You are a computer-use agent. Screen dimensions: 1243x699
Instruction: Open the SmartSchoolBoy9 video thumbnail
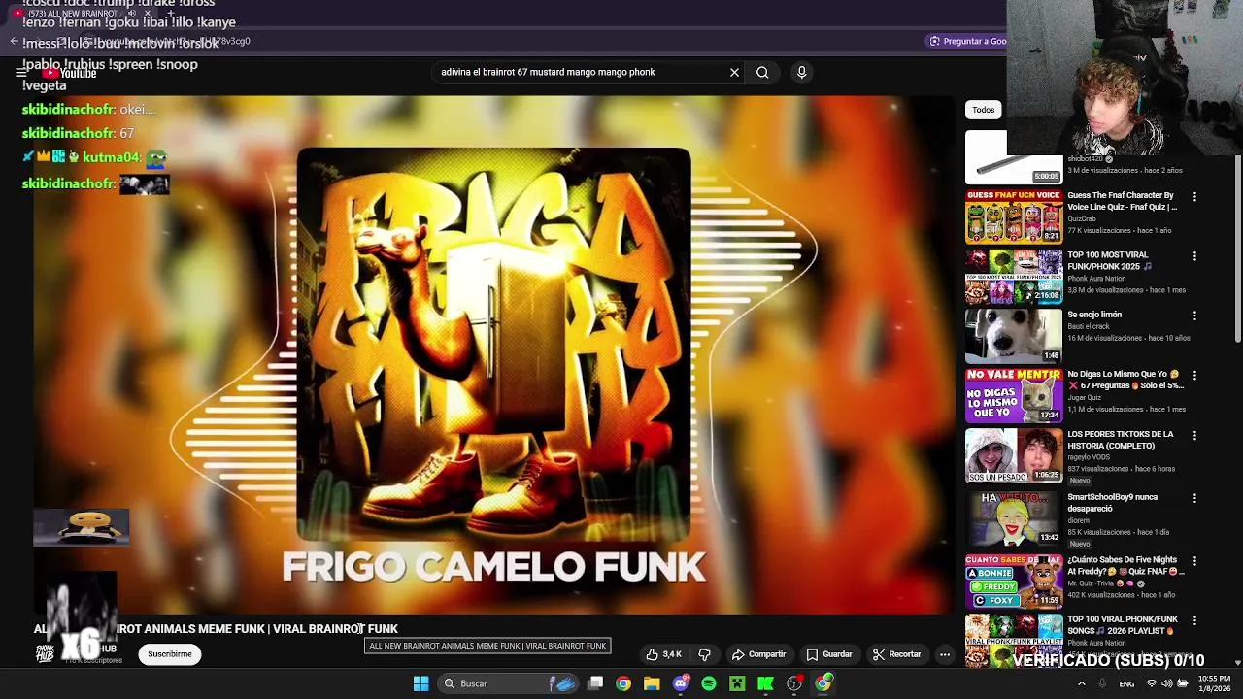click(x=1014, y=518)
